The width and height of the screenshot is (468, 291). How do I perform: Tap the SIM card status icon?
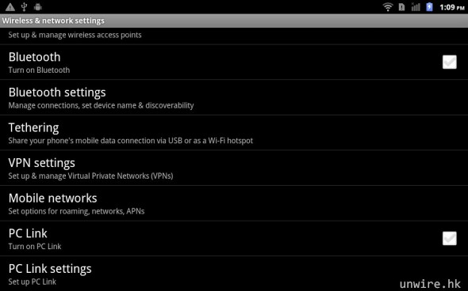pos(401,7)
